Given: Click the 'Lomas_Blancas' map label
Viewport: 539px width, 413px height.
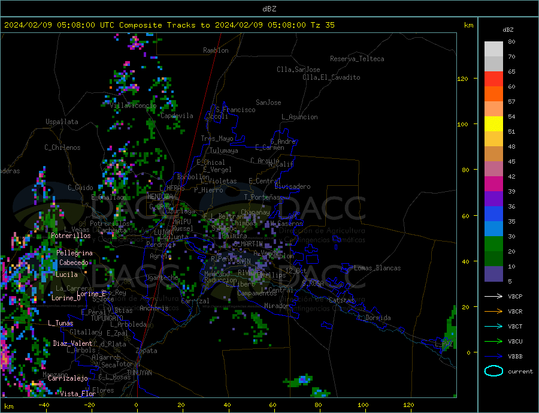Looking at the screenshot, I should point(377,268).
